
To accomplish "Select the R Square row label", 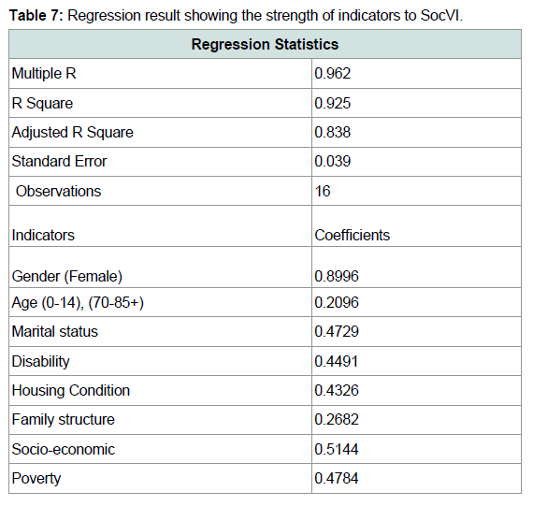I will coord(160,103).
